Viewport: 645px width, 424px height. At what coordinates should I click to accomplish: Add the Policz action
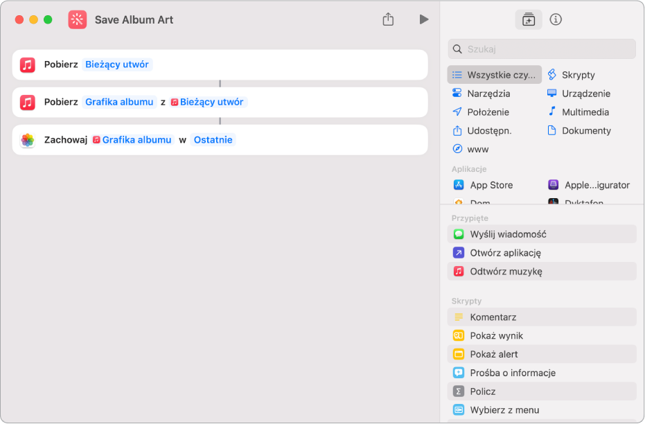pos(542,391)
